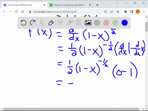
Task: Share this page icon
Action: (112, 12)
